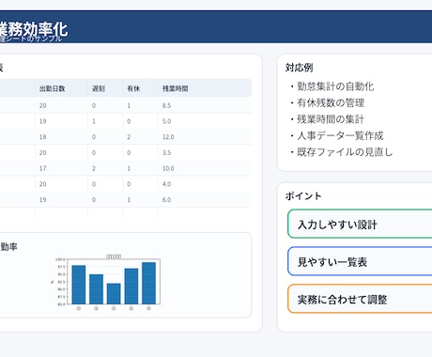
Task: Click the 17 attendance days cell
Action: pyautogui.click(x=43, y=168)
